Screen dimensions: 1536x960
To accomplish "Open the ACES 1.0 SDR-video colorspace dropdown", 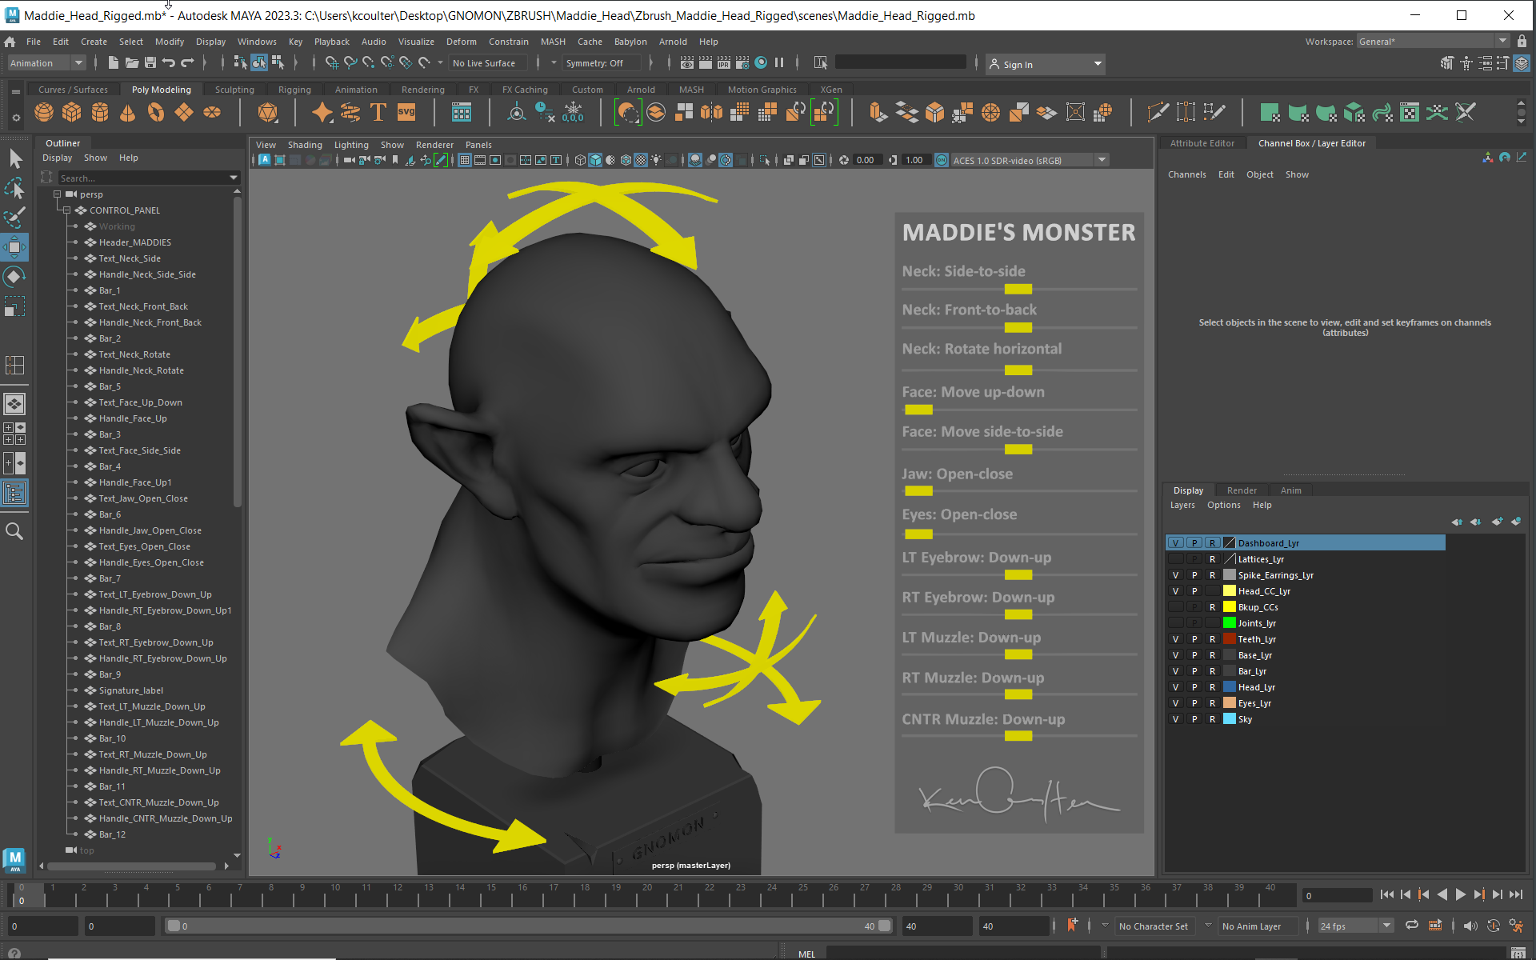I will [1102, 160].
